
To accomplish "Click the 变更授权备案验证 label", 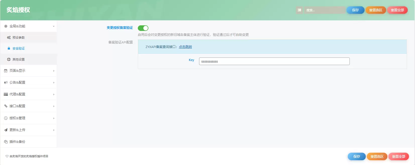I will [120, 28].
